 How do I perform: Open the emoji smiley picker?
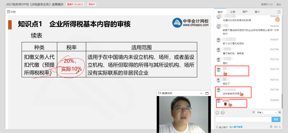[x=217, y=113]
